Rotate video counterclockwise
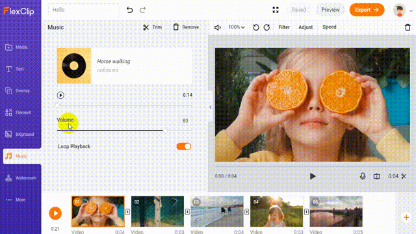 click(x=256, y=27)
